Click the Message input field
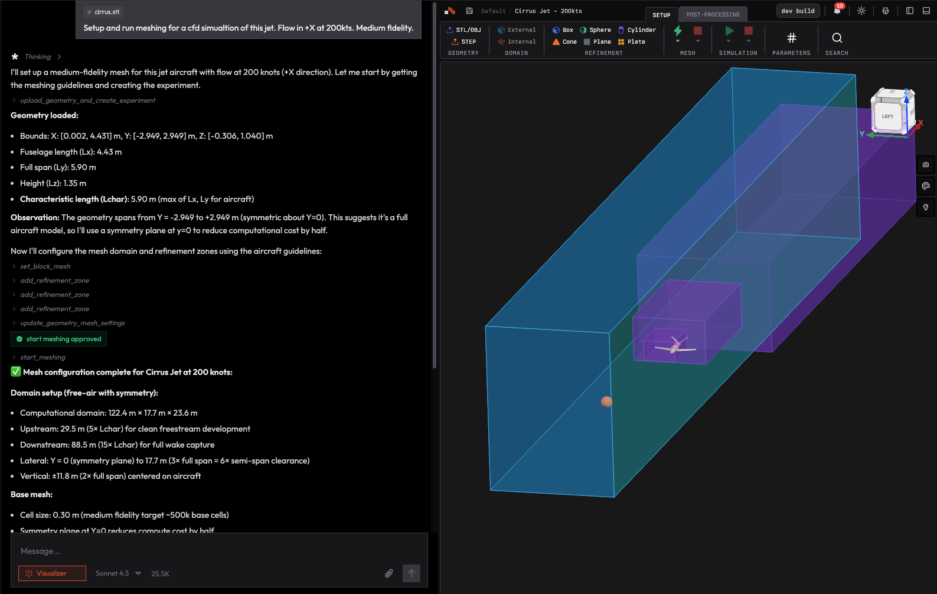This screenshot has height=594, width=937. pos(218,551)
